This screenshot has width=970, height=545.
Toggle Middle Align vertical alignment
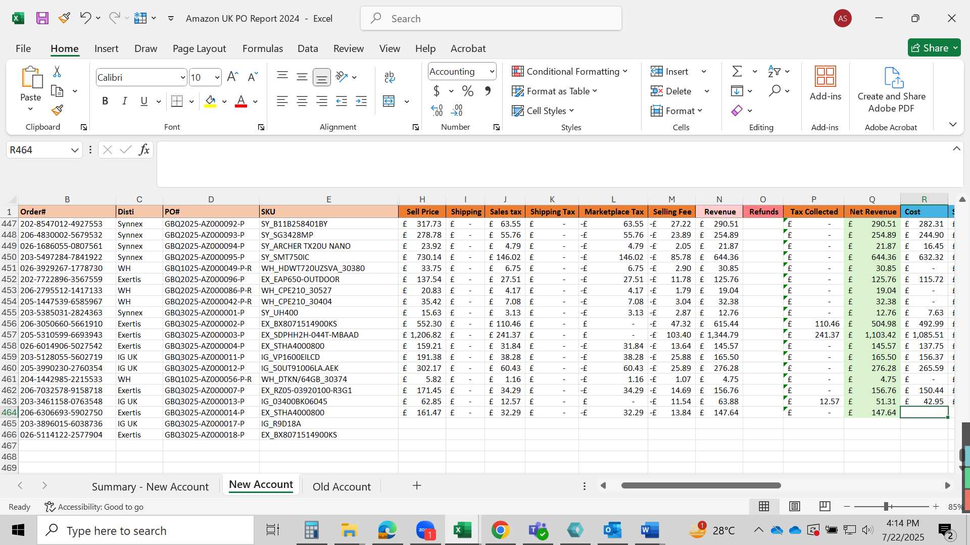(x=302, y=77)
